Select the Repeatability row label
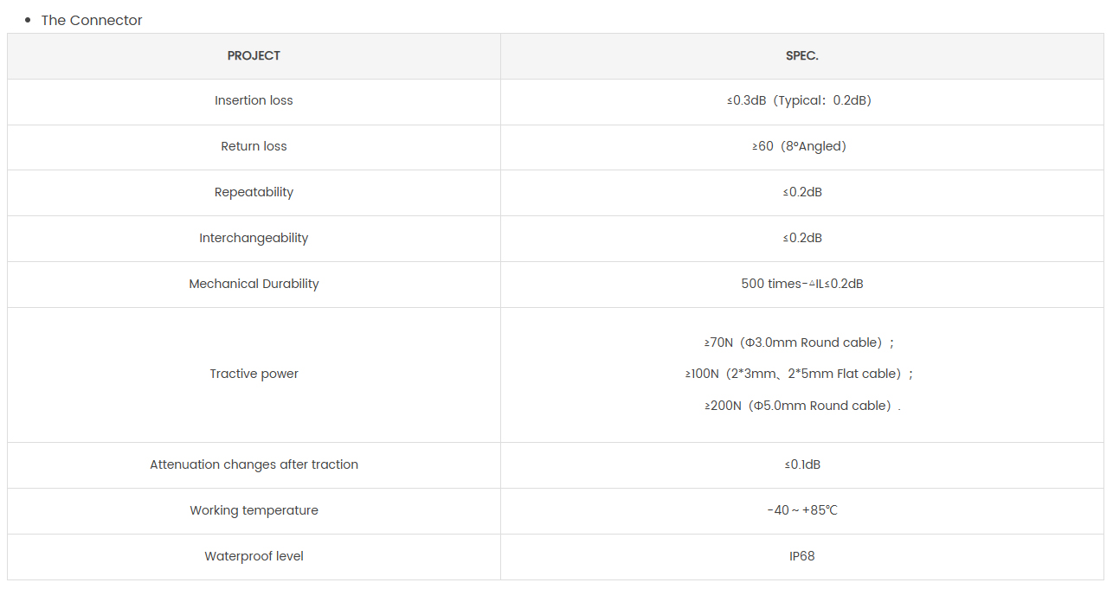Viewport: 1113px width, 589px height. coord(254,193)
